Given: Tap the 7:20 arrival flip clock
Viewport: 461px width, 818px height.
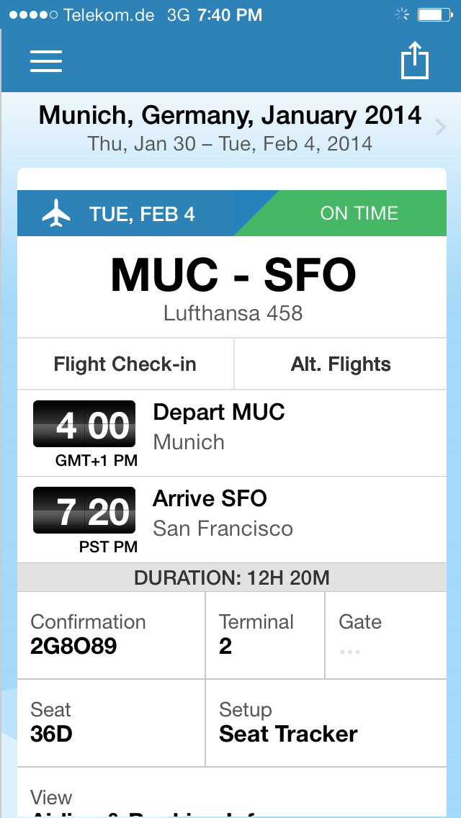Looking at the screenshot, I should coord(84,511).
